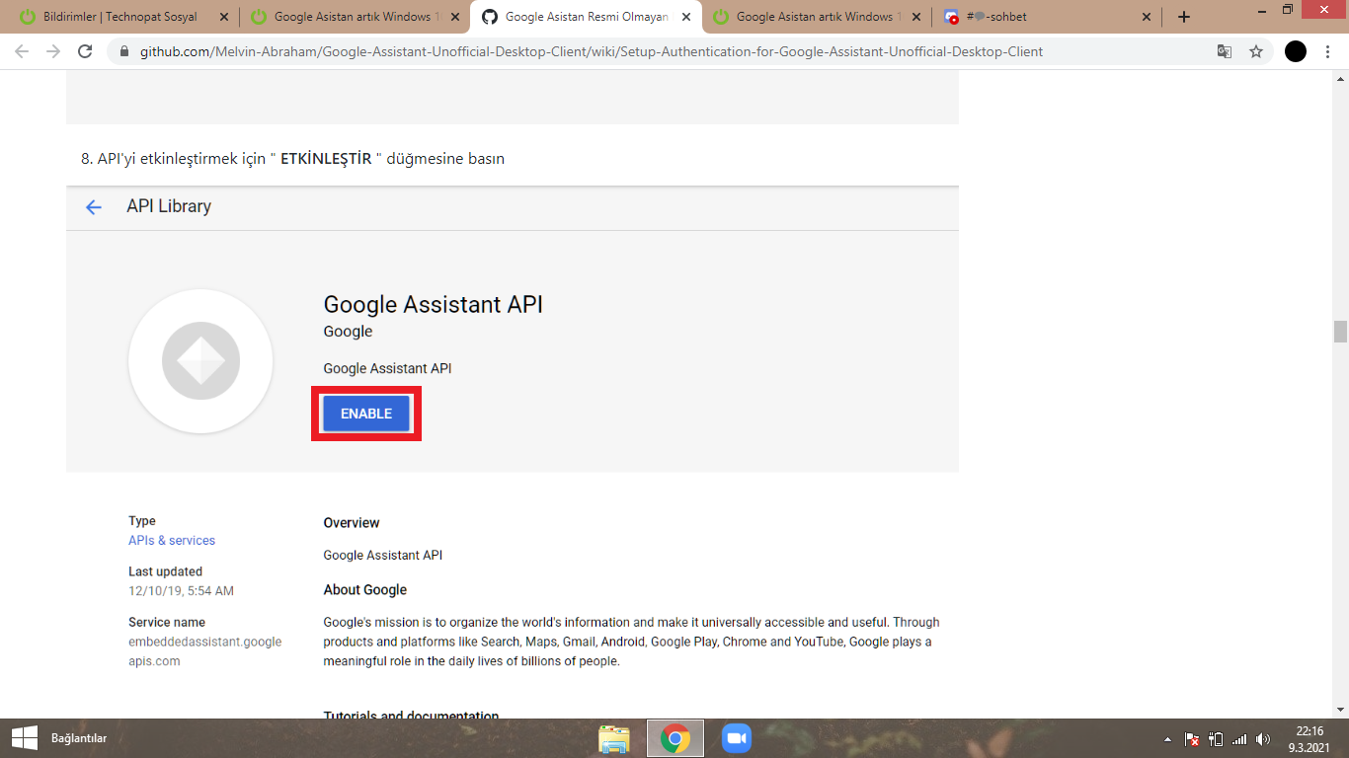Image resolution: width=1349 pixels, height=758 pixels.
Task: Show hidden system tray icons
Action: coord(1168,739)
